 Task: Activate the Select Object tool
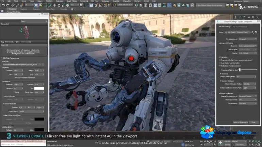pos(36,5)
